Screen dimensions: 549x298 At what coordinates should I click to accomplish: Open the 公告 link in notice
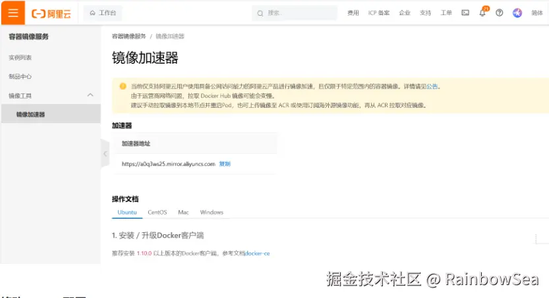click(432, 86)
